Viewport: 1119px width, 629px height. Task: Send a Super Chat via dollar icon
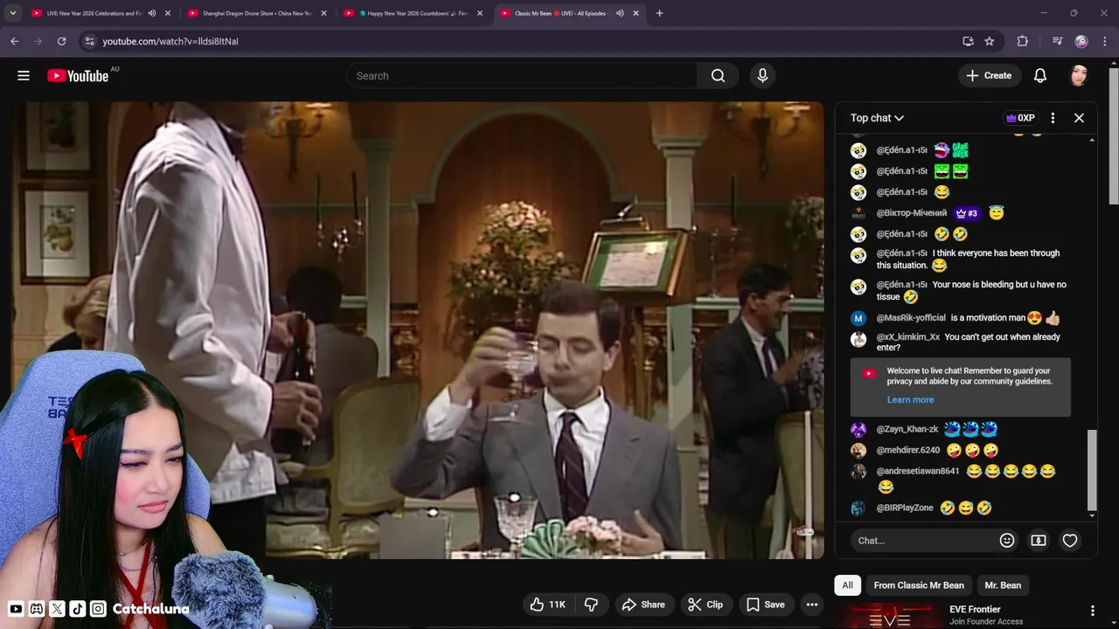[1039, 541]
